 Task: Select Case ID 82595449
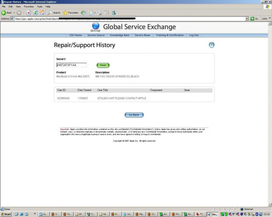pos(63,98)
